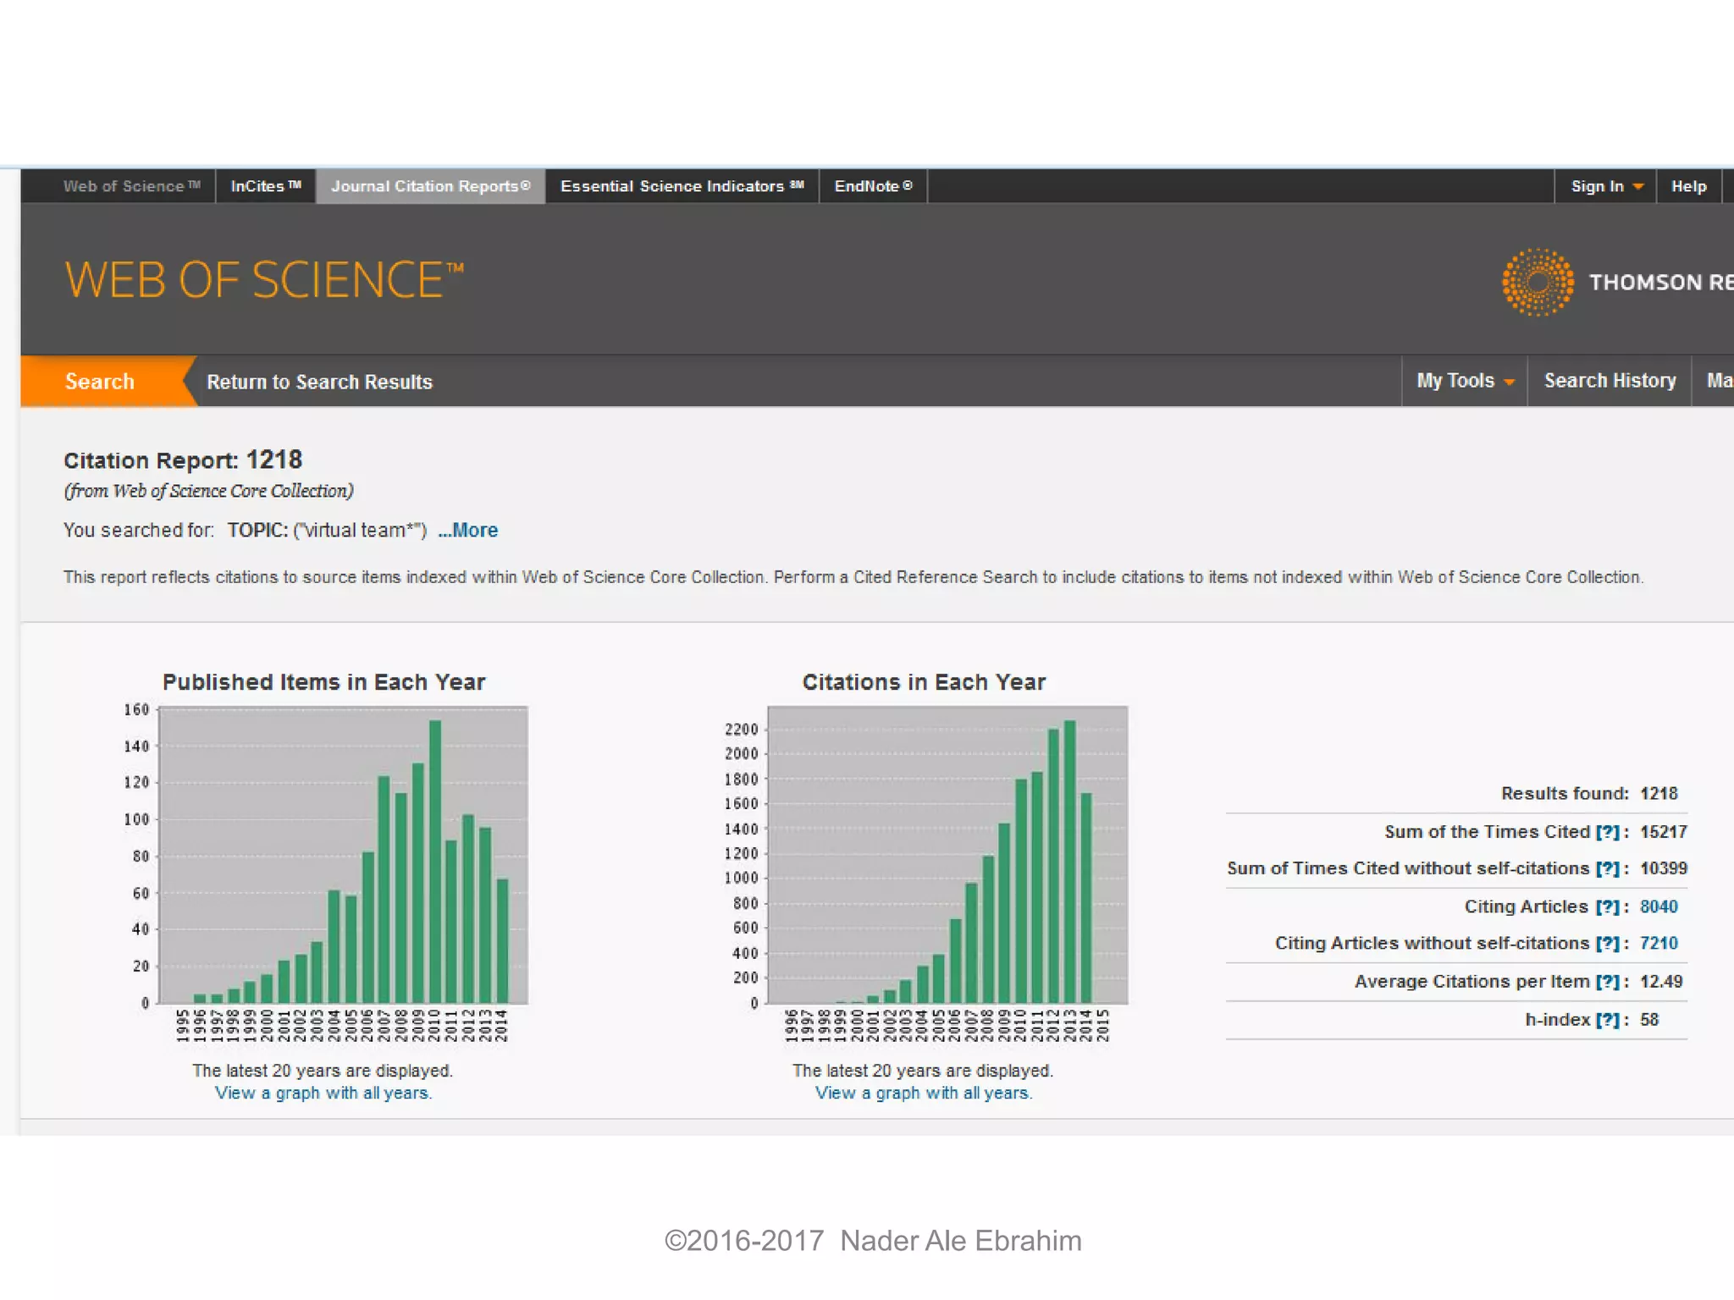The height and width of the screenshot is (1300, 1734).
Task: Switch to Journal Citation Reports tab
Action: coord(430,186)
